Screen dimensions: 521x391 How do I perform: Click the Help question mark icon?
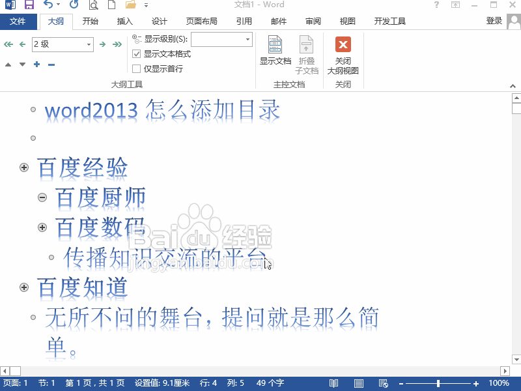pyautogui.click(x=436, y=5)
